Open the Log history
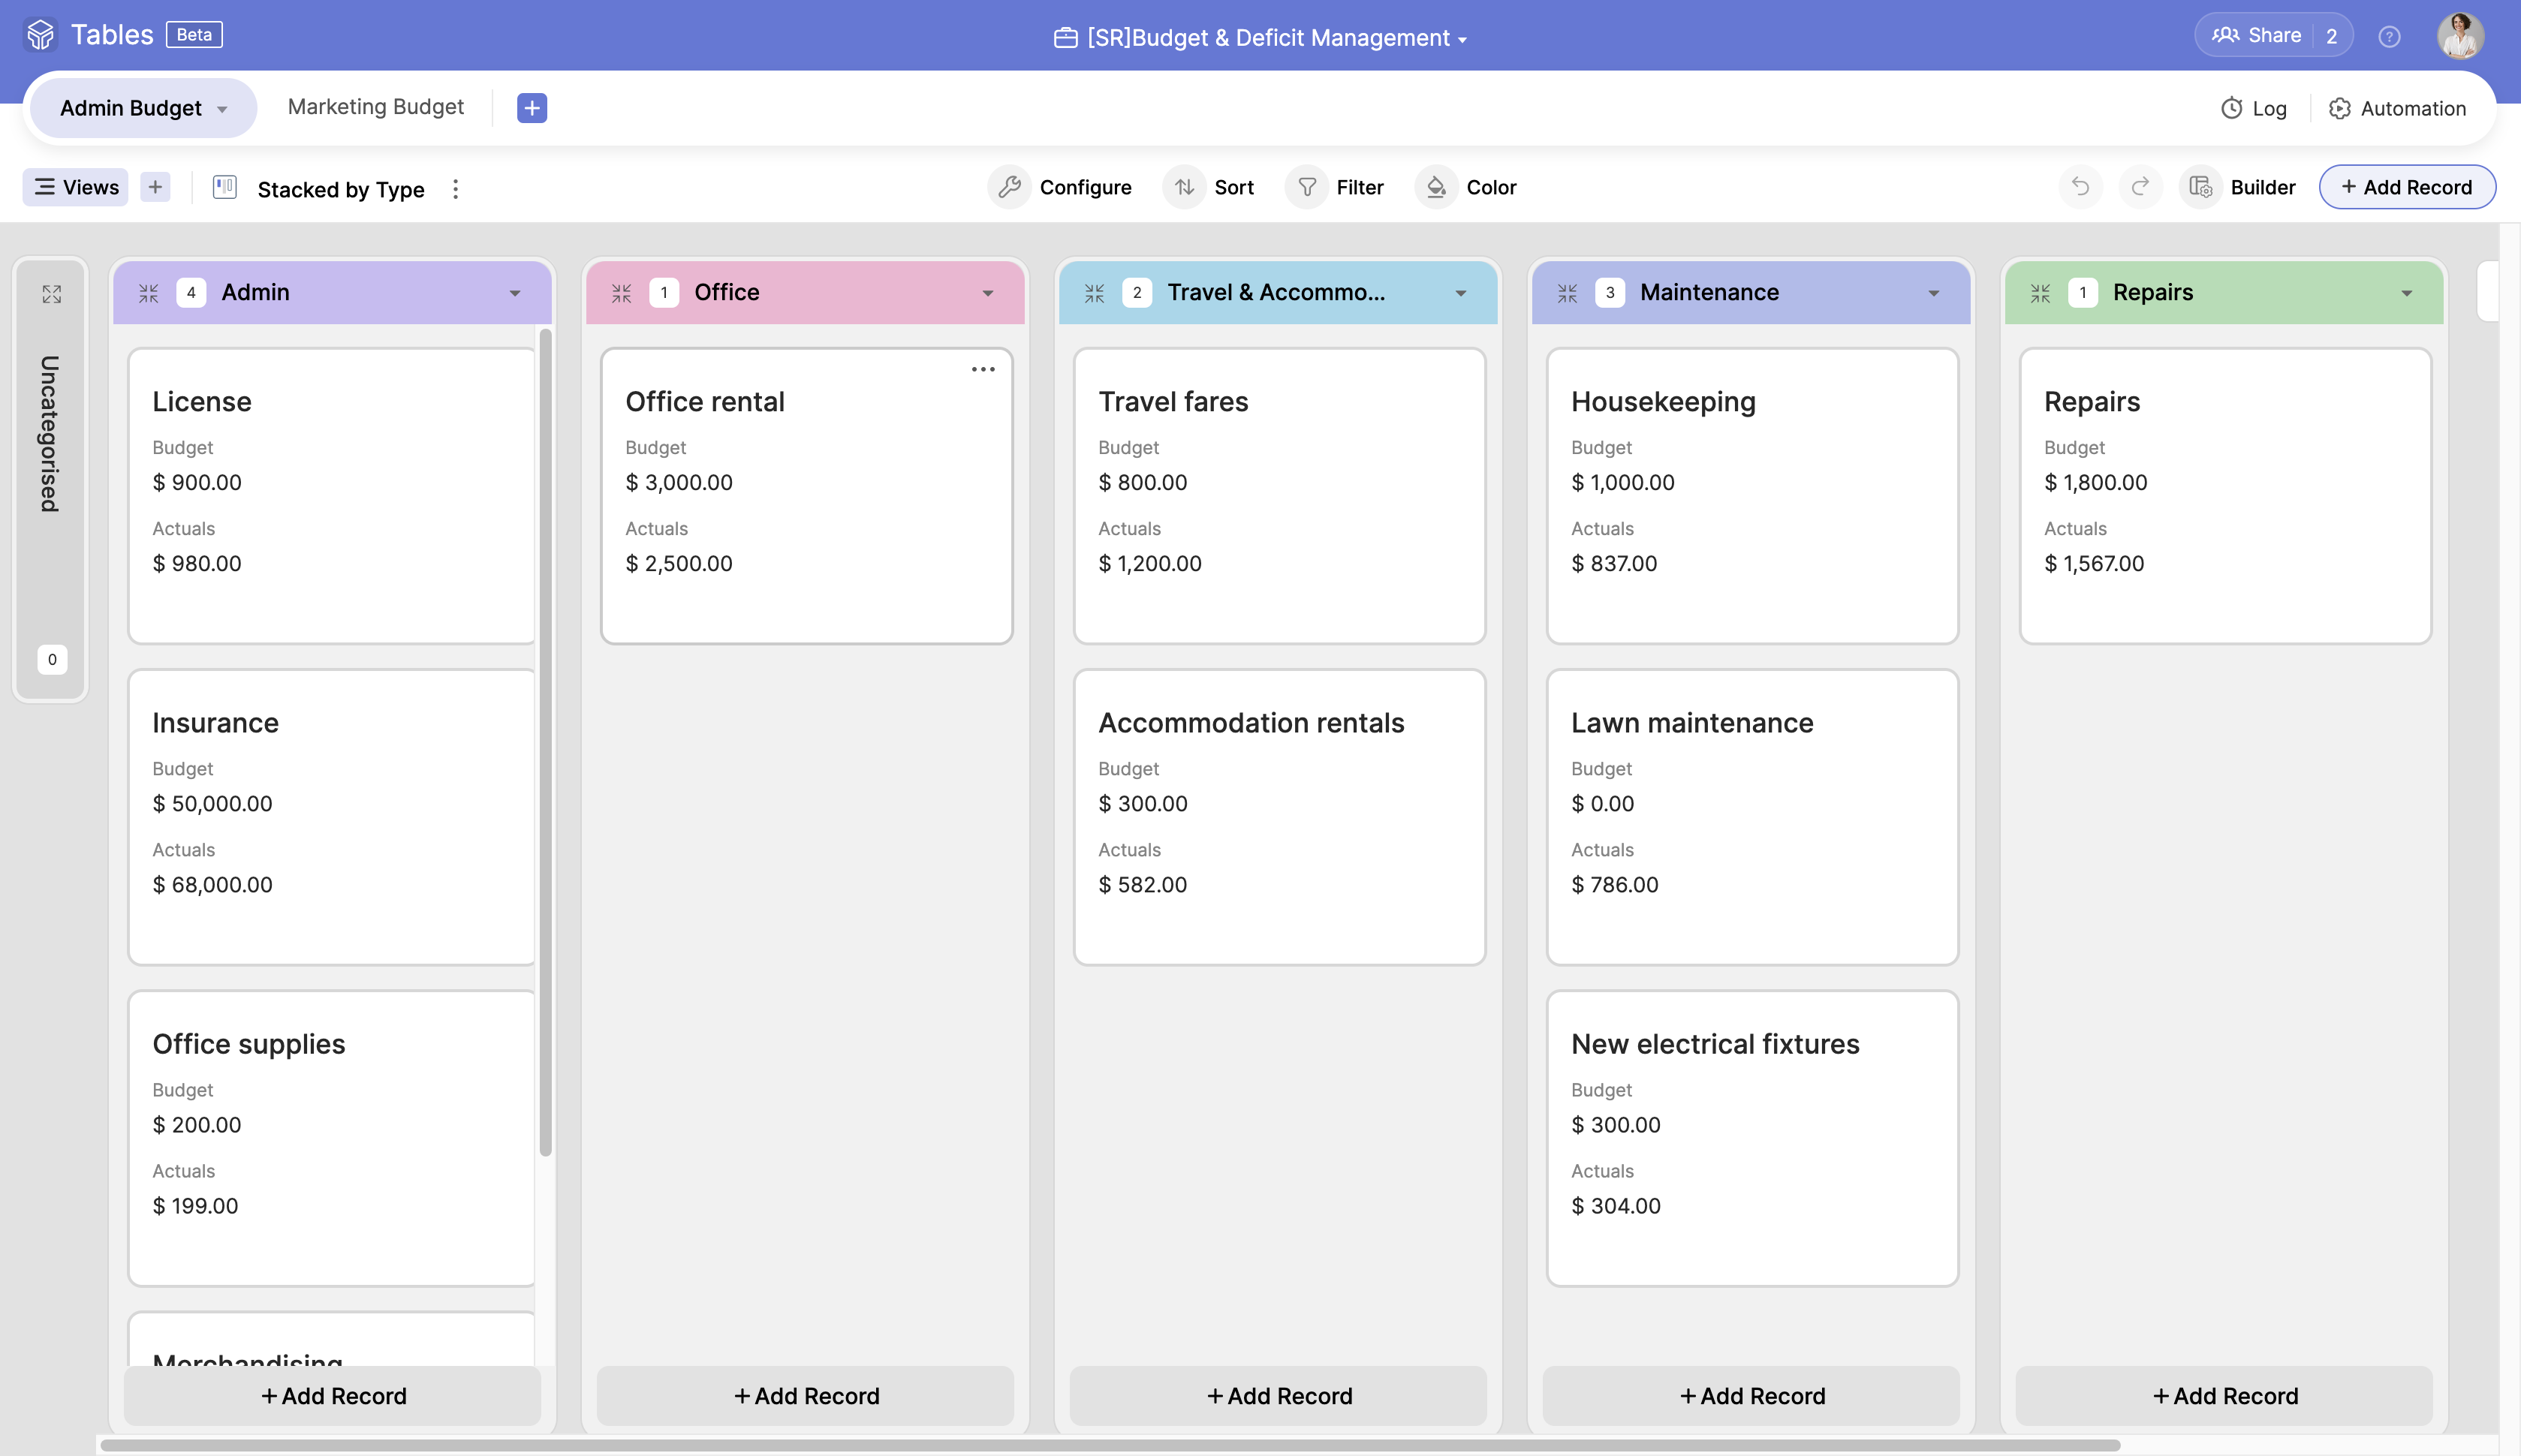Screen dimensions: 2521x1456 2254,108
